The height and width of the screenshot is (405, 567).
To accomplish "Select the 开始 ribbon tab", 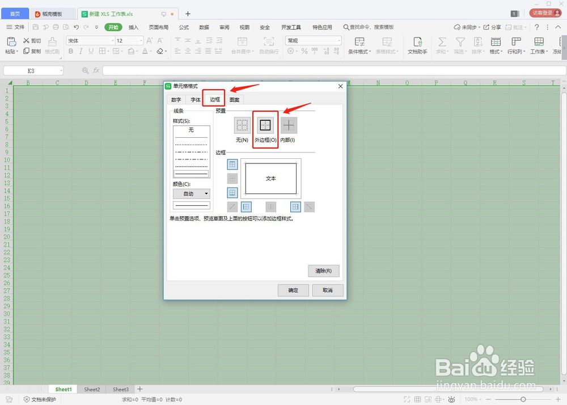I will (x=113, y=27).
